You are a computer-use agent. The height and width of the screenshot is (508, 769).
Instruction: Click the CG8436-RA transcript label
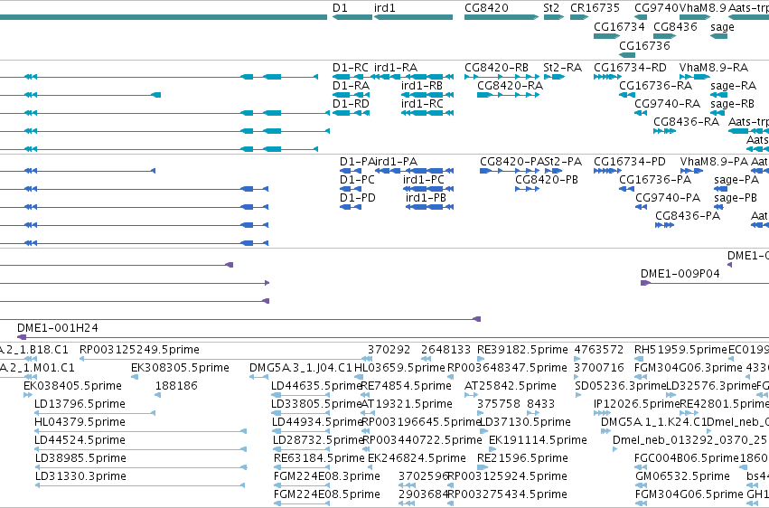(x=686, y=122)
